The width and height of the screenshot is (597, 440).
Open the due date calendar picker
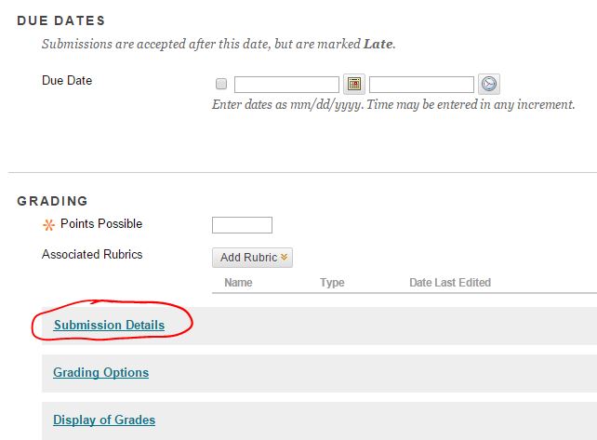point(354,84)
